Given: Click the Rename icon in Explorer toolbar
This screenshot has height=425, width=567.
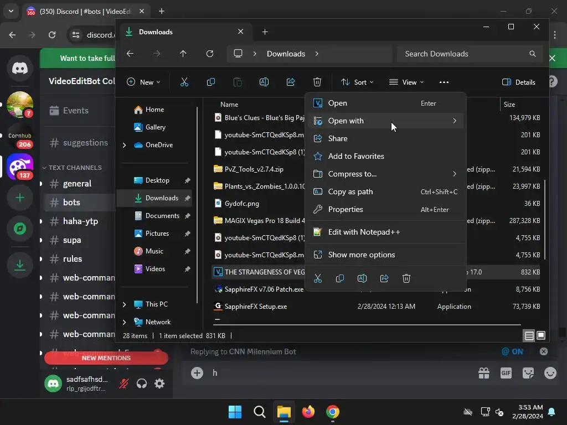Looking at the screenshot, I should click(x=264, y=82).
